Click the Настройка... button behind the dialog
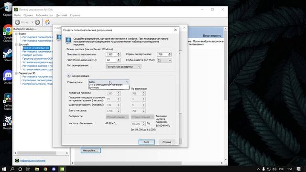 click(90, 150)
